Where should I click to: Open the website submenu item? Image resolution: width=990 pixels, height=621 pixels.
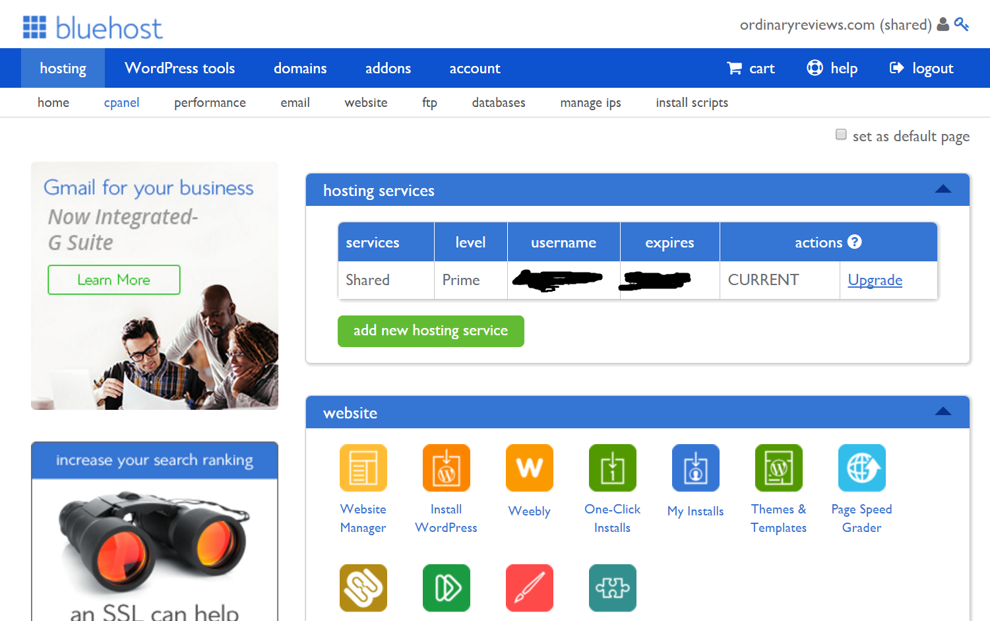(x=366, y=102)
